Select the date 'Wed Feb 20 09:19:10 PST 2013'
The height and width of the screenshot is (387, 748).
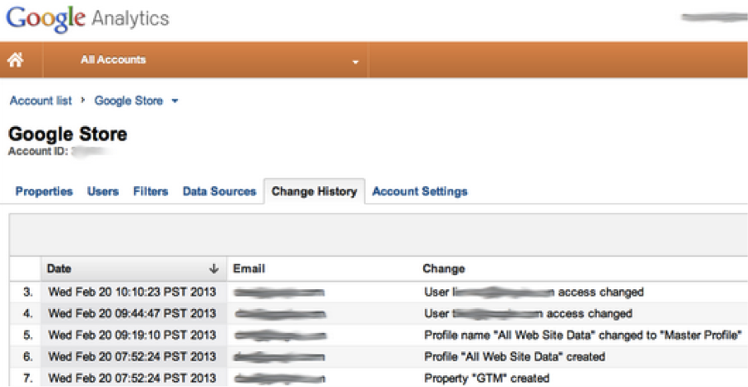(x=132, y=335)
